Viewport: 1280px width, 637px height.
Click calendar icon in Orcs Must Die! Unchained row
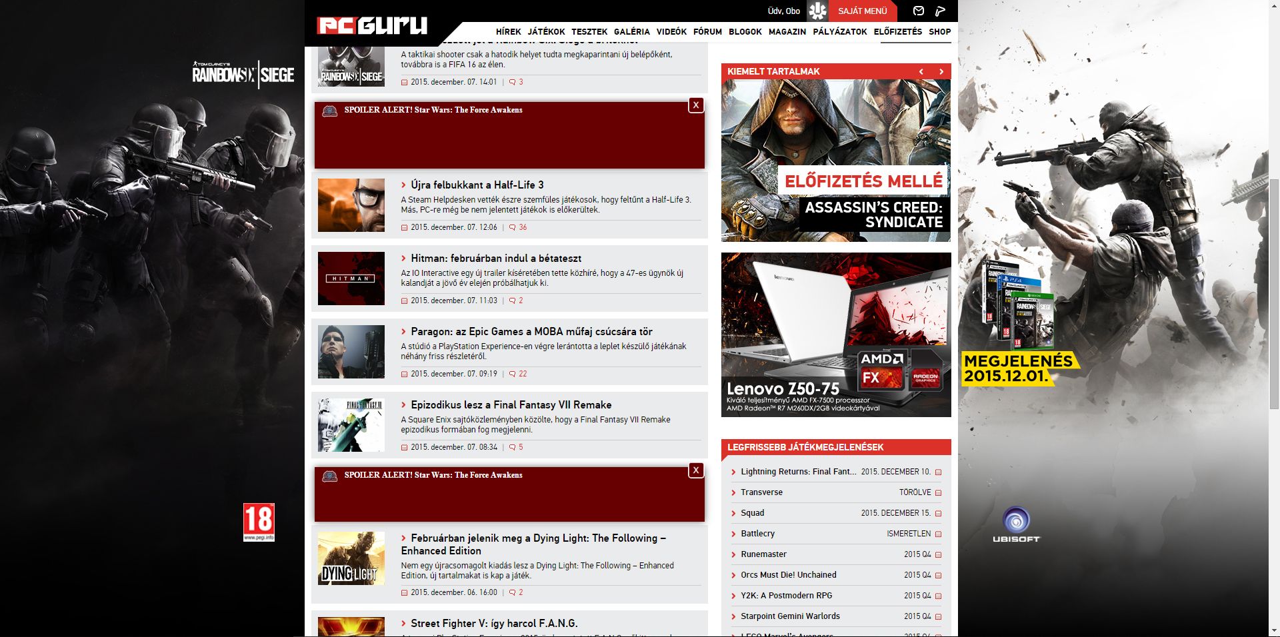click(x=938, y=576)
